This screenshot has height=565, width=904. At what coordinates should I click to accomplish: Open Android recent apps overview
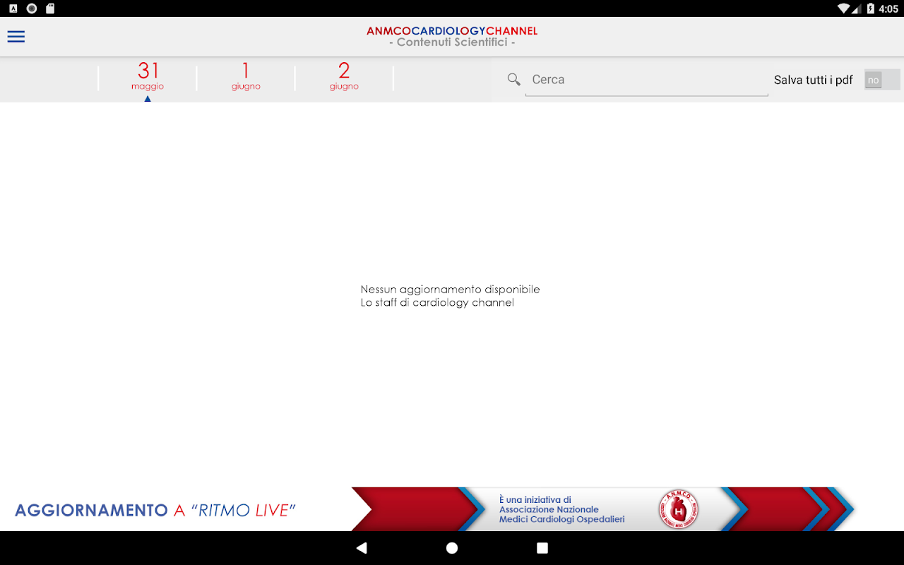coord(542,548)
